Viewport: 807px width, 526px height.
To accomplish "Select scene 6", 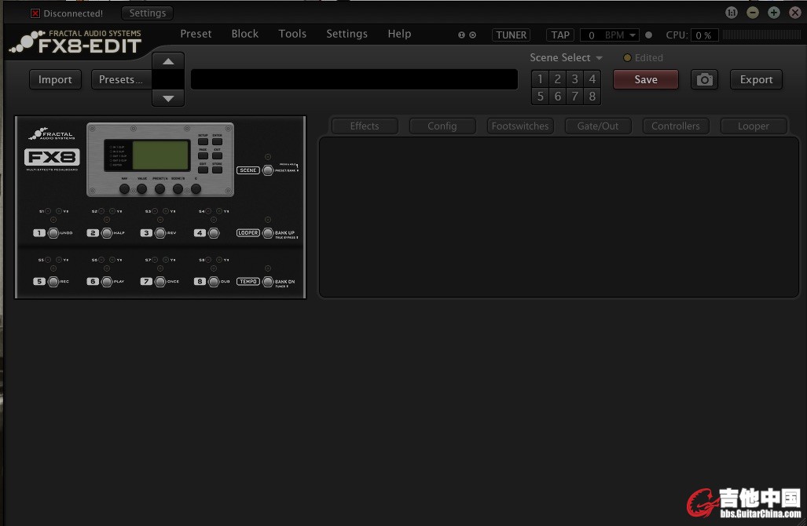I will [x=557, y=96].
